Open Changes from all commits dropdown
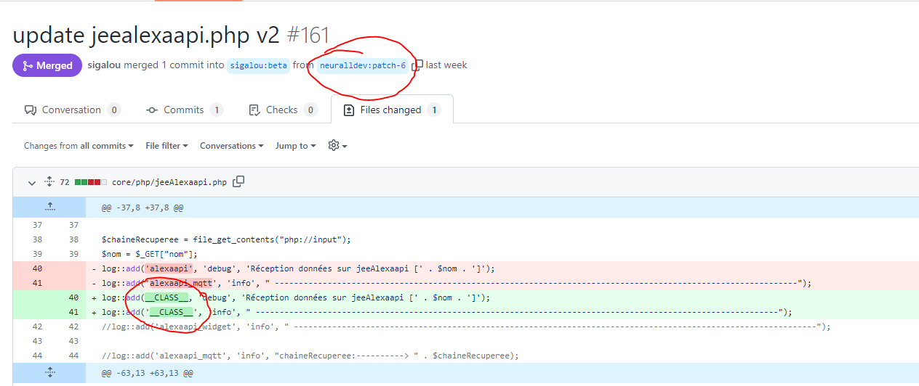The height and width of the screenshot is (386, 919). tap(79, 146)
